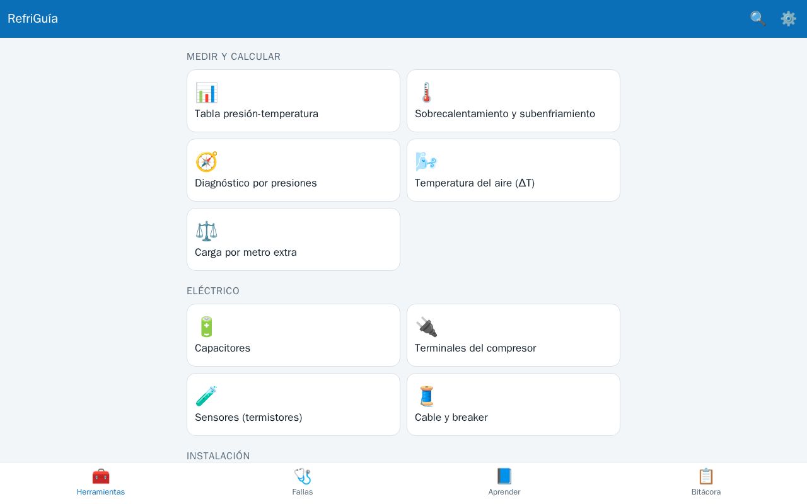The width and height of the screenshot is (807, 504).
Task: Click the clipboard icon in bottom bar
Action: 706,476
